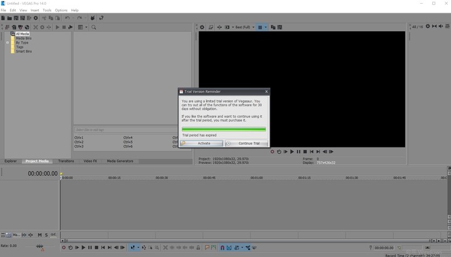
Task: Open the Master Bus audio properties gear
Action: pyautogui.click(x=428, y=26)
